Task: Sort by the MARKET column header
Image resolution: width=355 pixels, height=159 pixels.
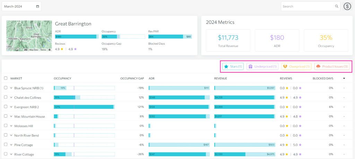Action: pyautogui.click(x=16, y=79)
